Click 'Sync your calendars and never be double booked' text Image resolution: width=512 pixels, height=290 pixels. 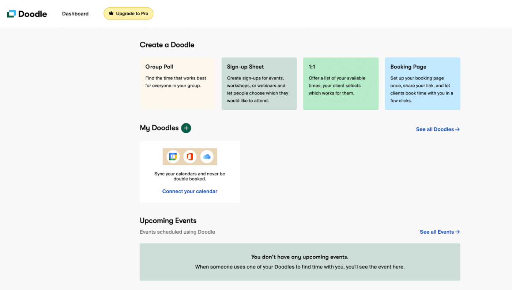(x=190, y=176)
